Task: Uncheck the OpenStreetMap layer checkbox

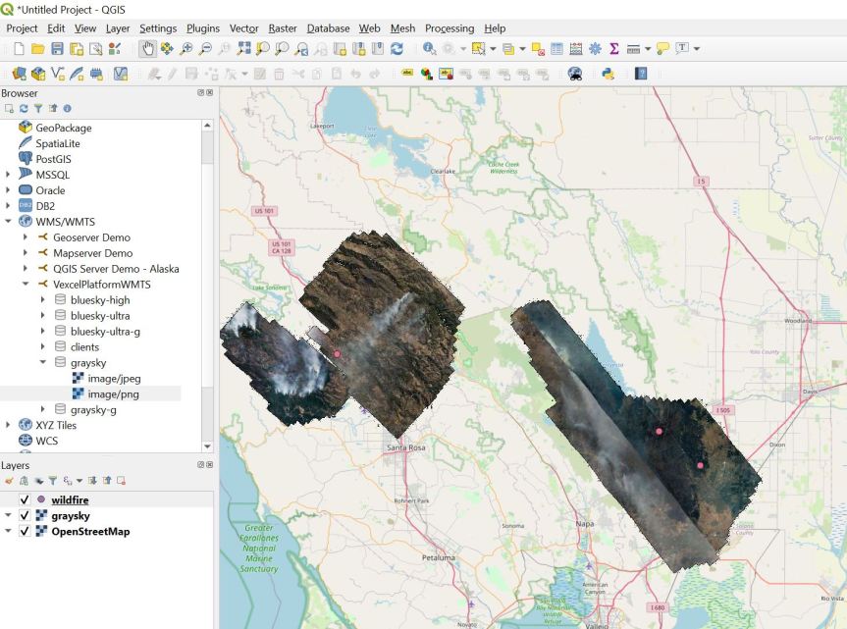Action: pyautogui.click(x=24, y=532)
